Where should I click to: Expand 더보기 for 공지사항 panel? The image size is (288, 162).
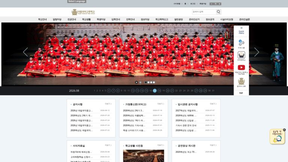[108, 104]
